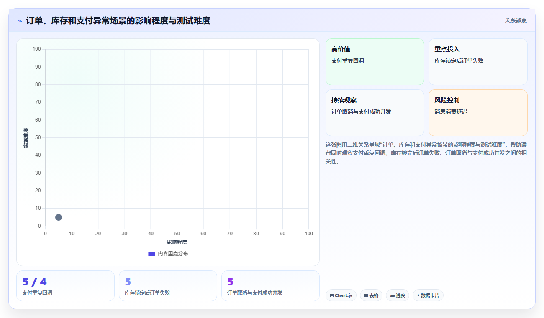Select the 订单取消与支付成功并发 stat card

coord(270,286)
